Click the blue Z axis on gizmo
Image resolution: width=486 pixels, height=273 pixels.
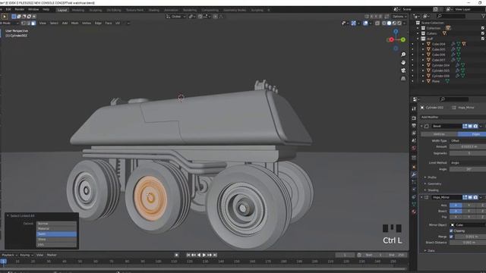click(x=396, y=32)
